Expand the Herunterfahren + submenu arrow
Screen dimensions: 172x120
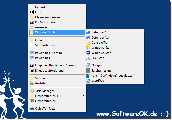(x=83, y=96)
